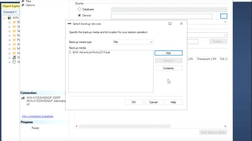Confirm with OK in Select backup devices dialog
The height and width of the screenshot is (141, 252).
[x=134, y=102]
